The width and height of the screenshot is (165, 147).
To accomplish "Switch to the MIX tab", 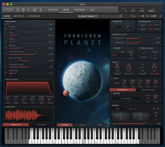I will (93, 10).
